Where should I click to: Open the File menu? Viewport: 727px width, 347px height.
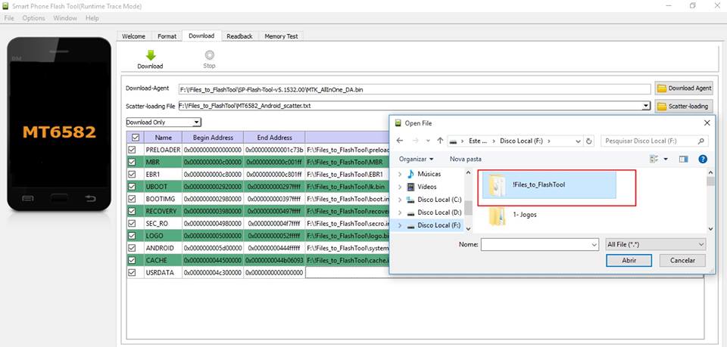(9, 18)
